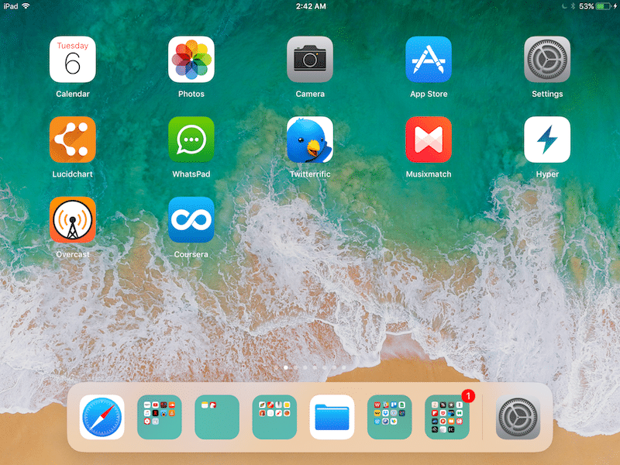Open the dock folder containing only two apps
The height and width of the screenshot is (465, 620).
pos(217,418)
